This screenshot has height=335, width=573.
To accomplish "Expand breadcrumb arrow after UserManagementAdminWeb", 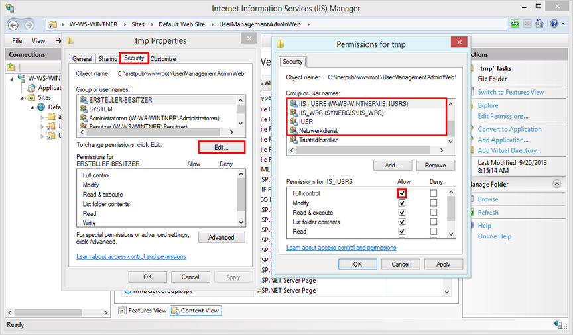I will 308,24.
